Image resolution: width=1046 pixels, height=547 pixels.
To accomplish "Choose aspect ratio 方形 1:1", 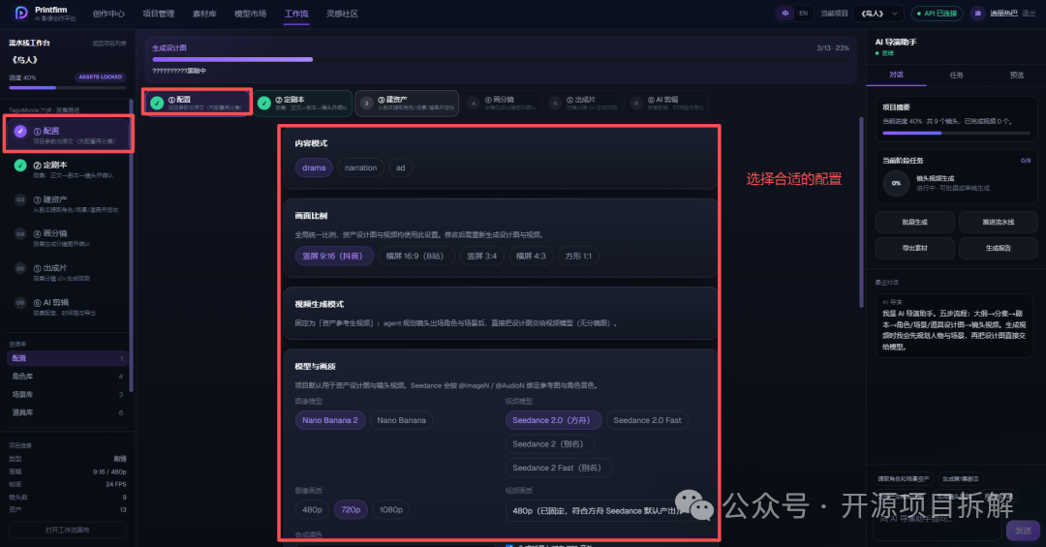I will [578, 257].
